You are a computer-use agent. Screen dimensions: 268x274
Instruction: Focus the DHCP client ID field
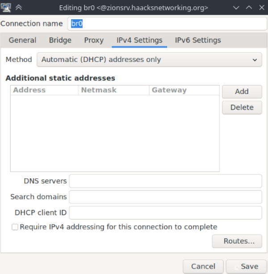tap(165, 213)
